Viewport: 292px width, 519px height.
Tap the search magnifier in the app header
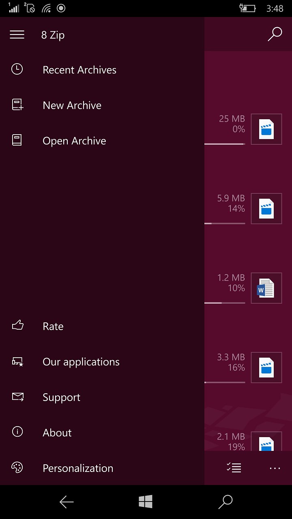pyautogui.click(x=275, y=34)
